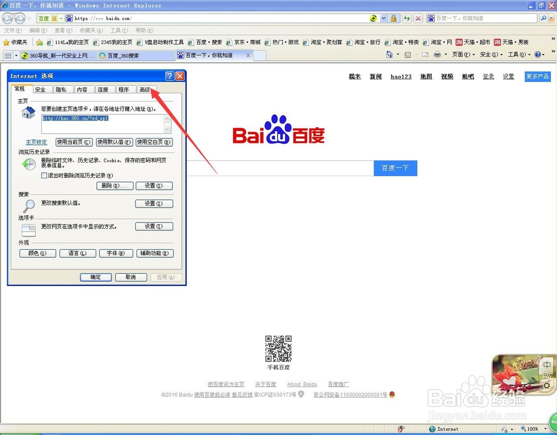Click the RSS feeds icon in command bar
This screenshot has height=435, width=557.
coord(408,55)
